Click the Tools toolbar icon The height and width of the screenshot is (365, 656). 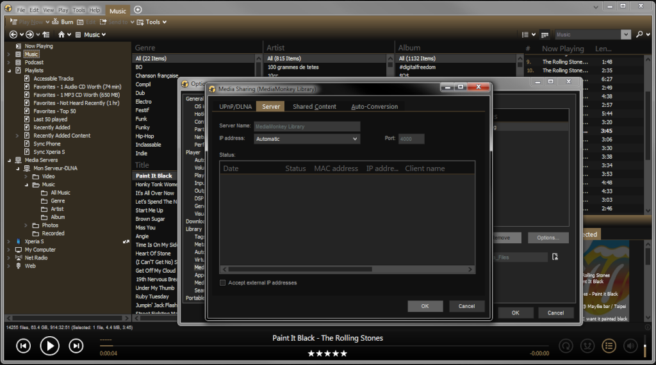tap(140, 22)
